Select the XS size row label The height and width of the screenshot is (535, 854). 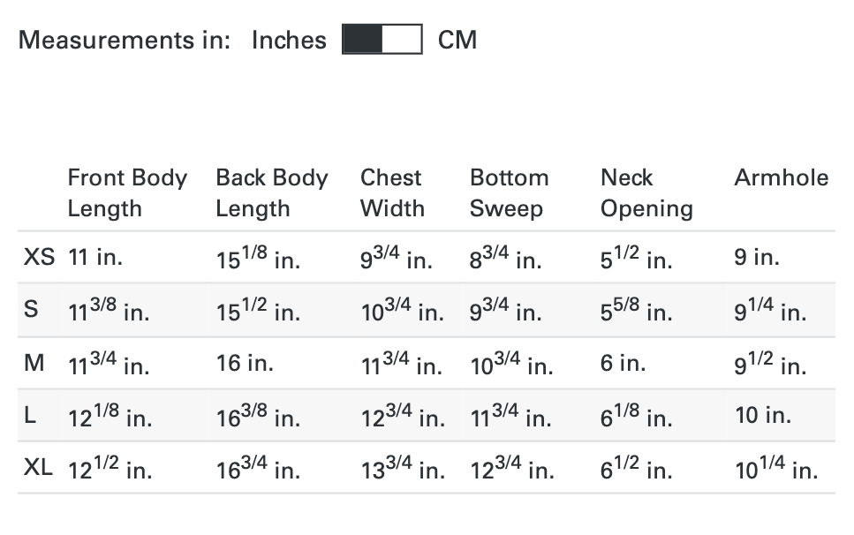pos(39,257)
